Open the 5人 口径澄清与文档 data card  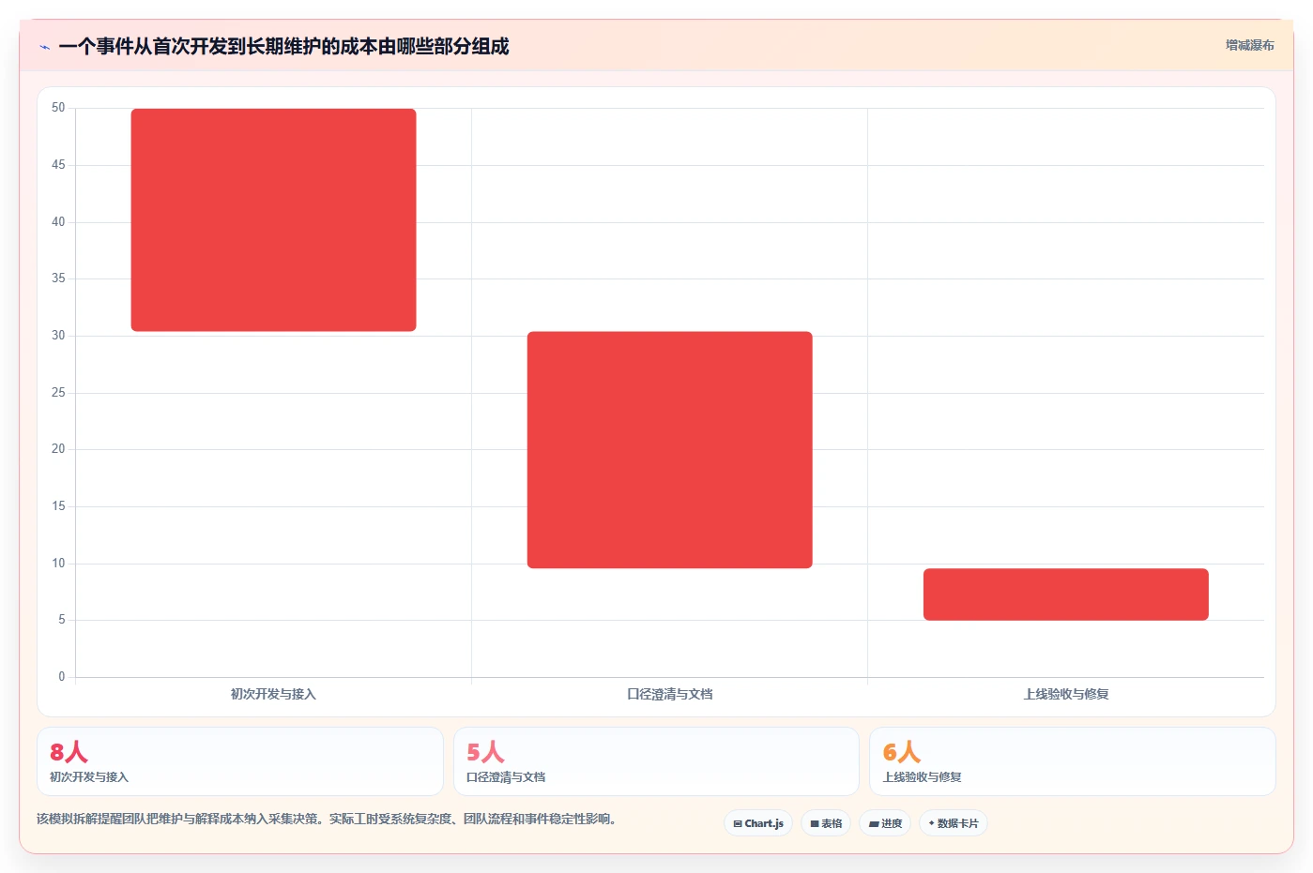(x=656, y=761)
